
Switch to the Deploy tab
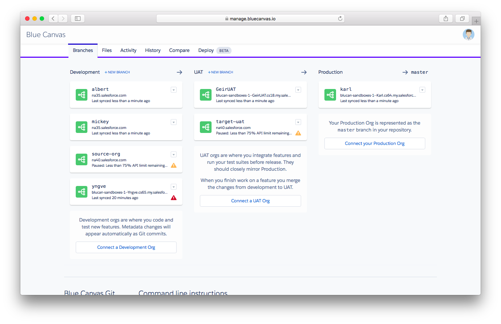(x=206, y=50)
